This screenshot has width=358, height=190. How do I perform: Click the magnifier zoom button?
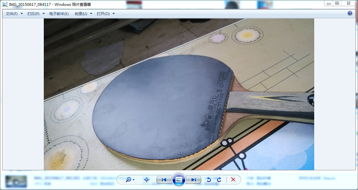(129, 180)
